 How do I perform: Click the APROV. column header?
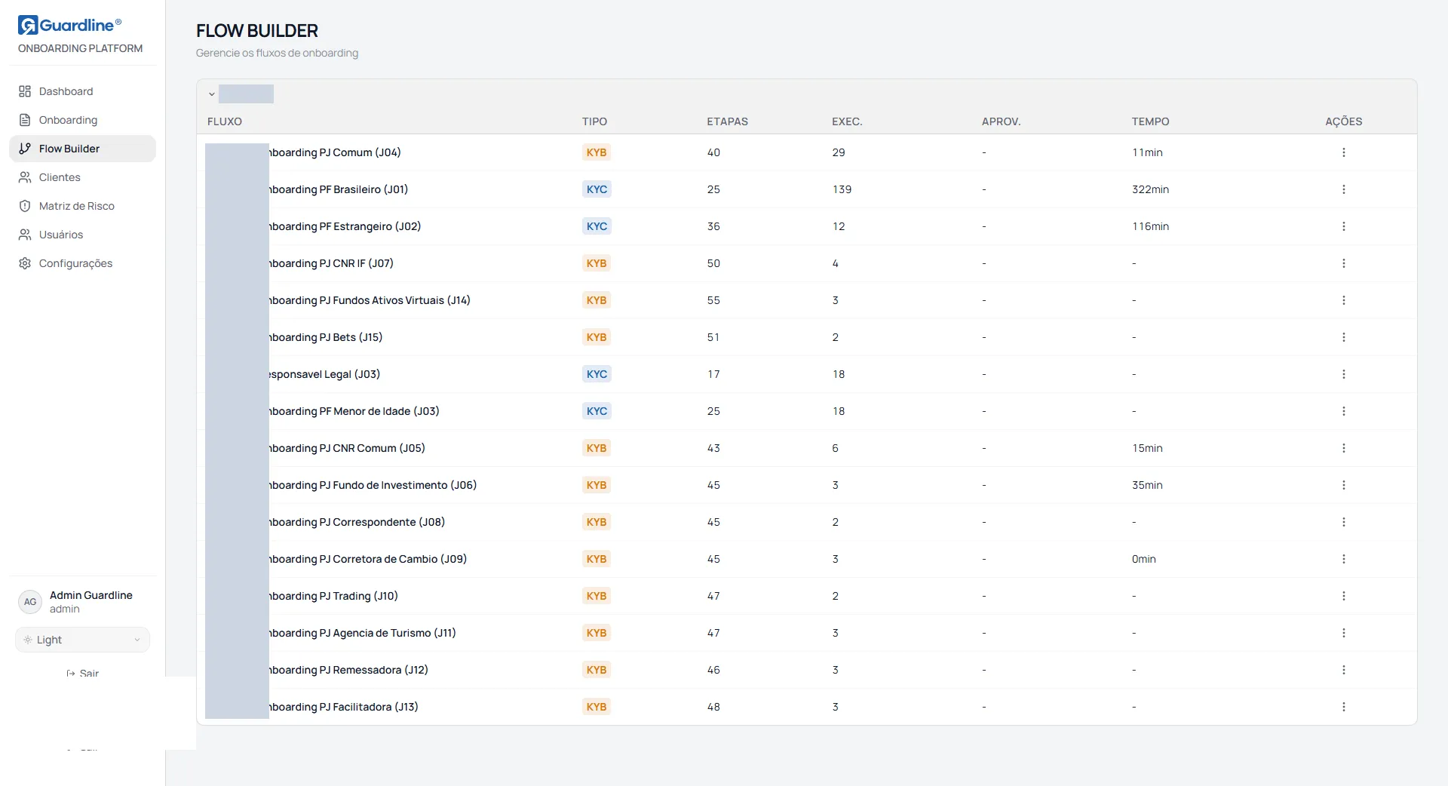point(1001,121)
